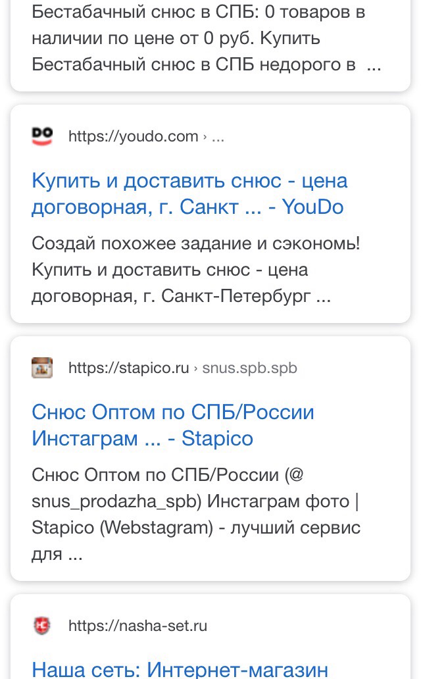The height and width of the screenshot is (679, 421).
Task: Open the youdo.com URL
Action: point(133,136)
